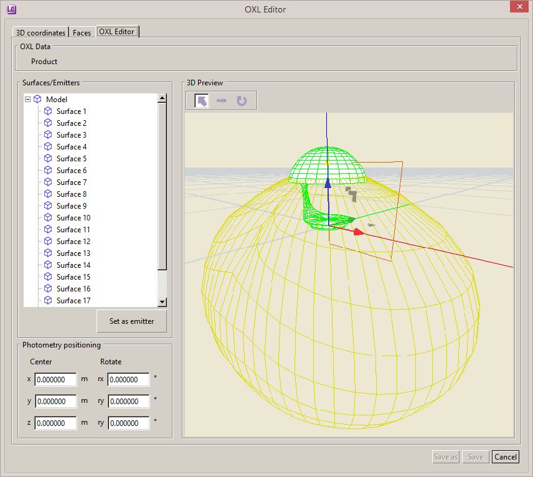This screenshot has height=477, width=533.
Task: Click the cube icon beside Surface 17
Action: pos(48,300)
